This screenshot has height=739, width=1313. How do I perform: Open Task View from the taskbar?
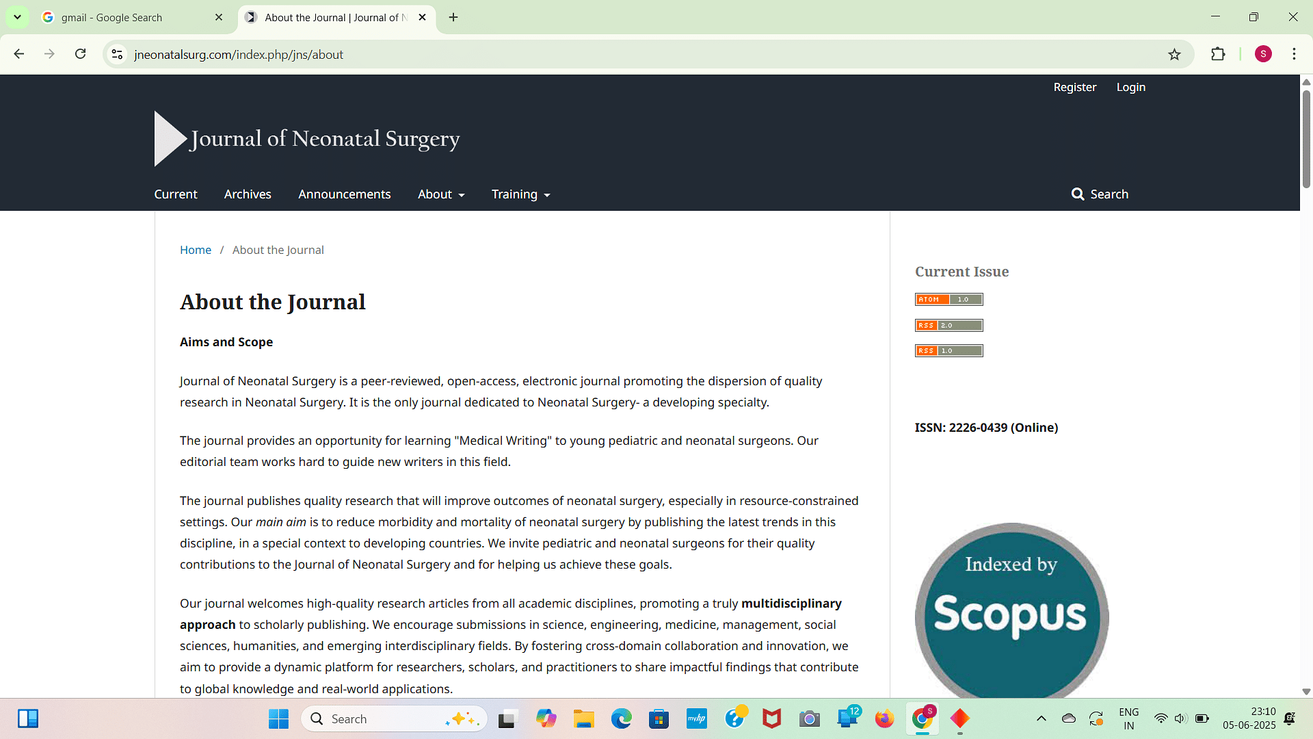pyautogui.click(x=507, y=718)
